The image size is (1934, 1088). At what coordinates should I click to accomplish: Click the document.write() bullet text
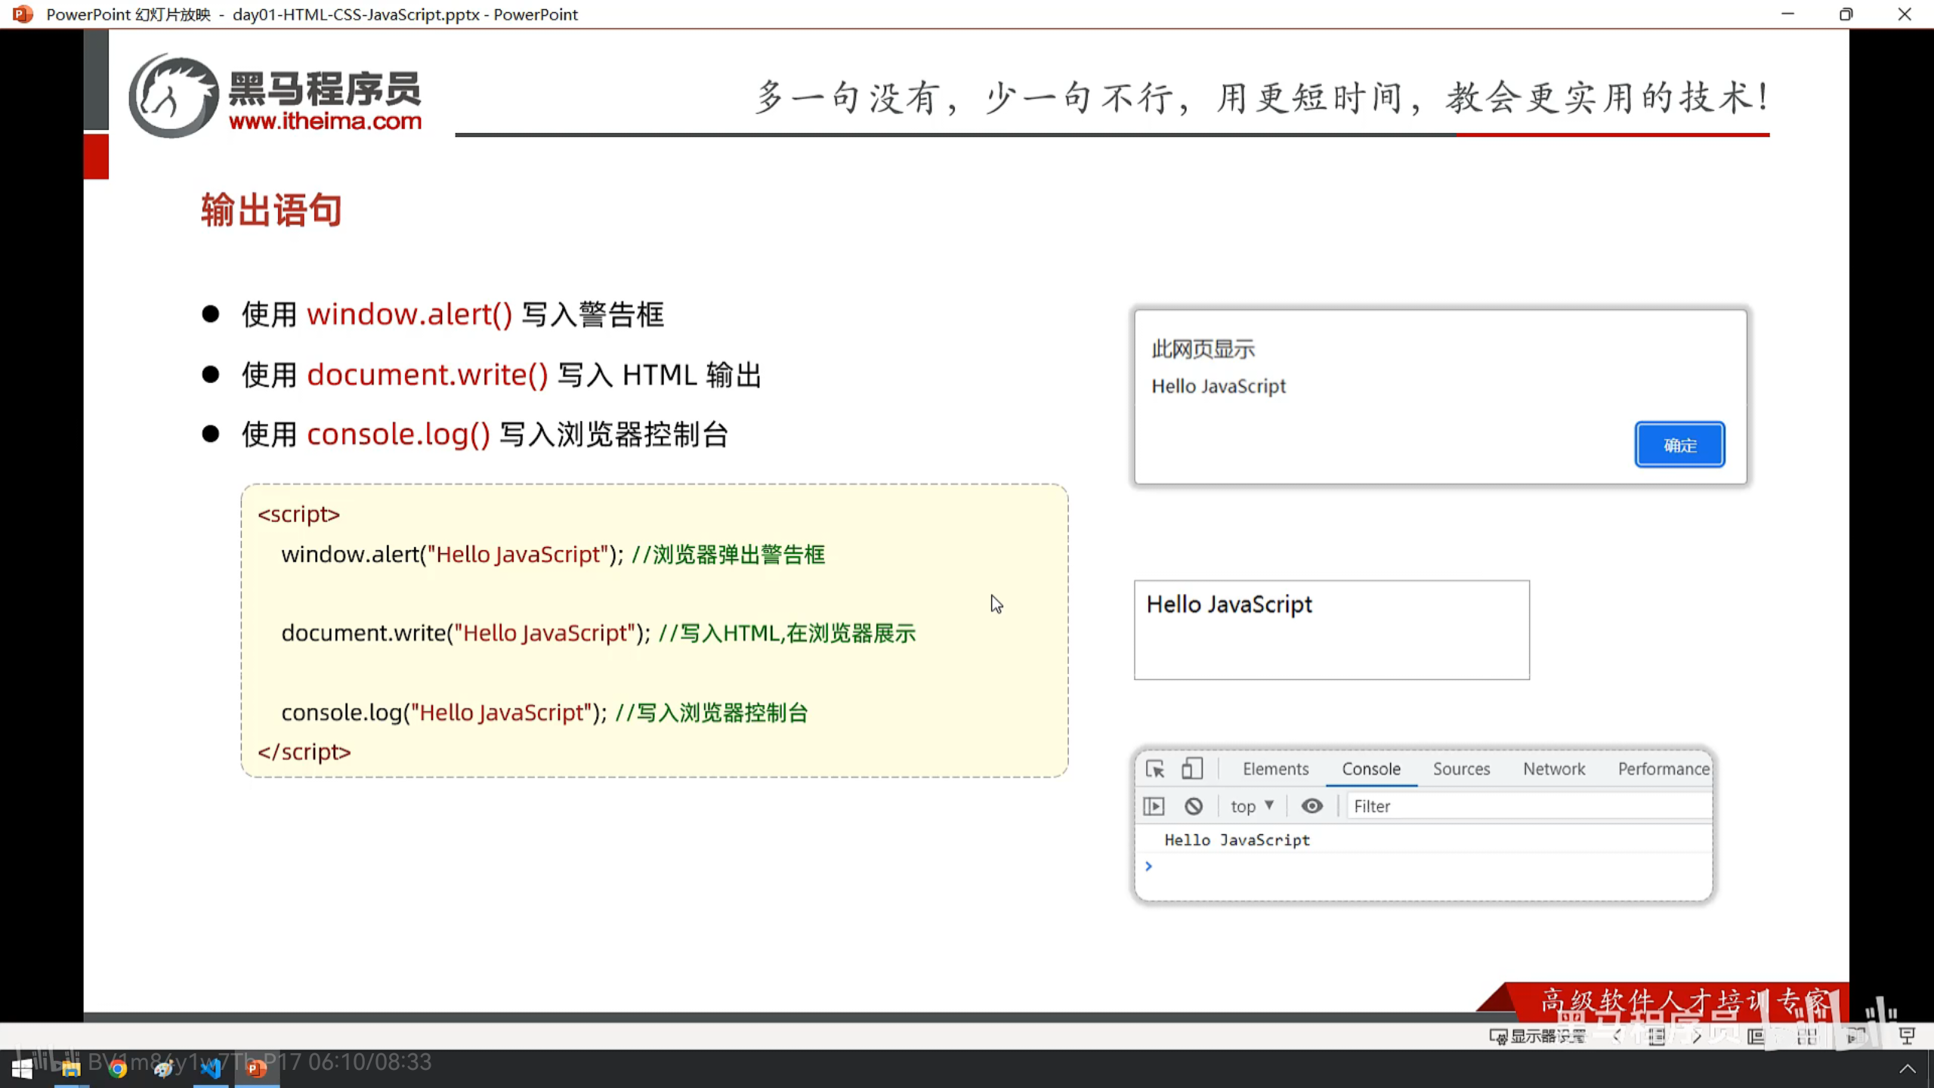(x=502, y=375)
